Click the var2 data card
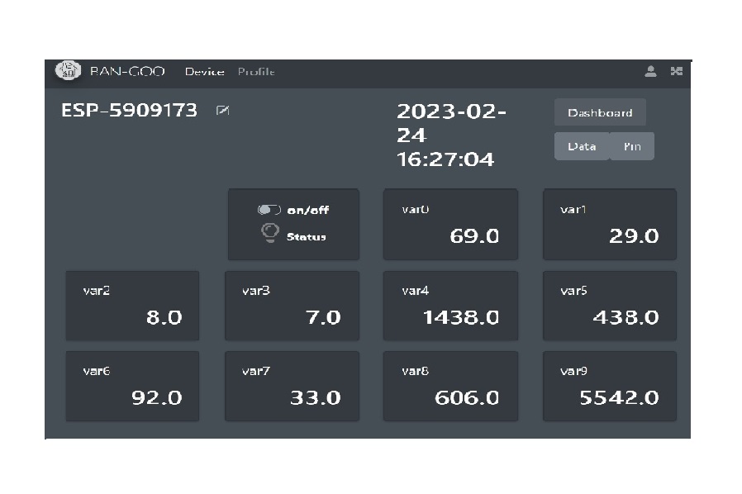The image size is (742, 494). 132,305
